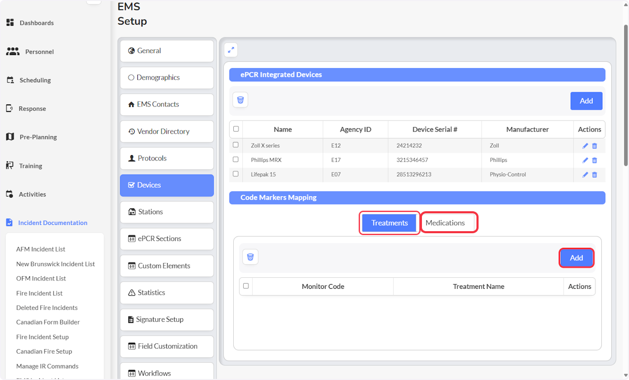
Task: Open the Demographics setup section
Action: click(x=167, y=78)
